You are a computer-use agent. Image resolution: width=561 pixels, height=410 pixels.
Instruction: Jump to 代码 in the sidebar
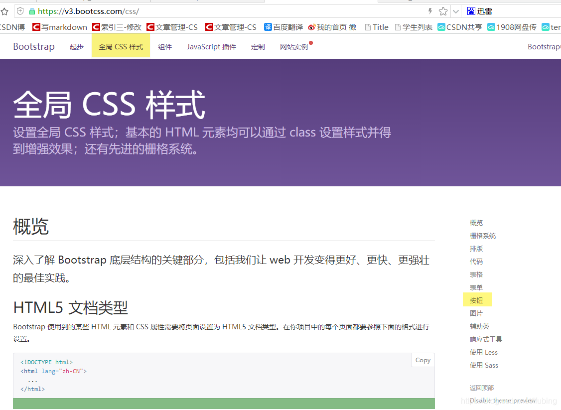[476, 262]
